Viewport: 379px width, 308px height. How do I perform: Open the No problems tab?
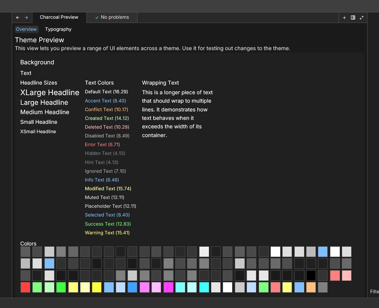coord(112,17)
